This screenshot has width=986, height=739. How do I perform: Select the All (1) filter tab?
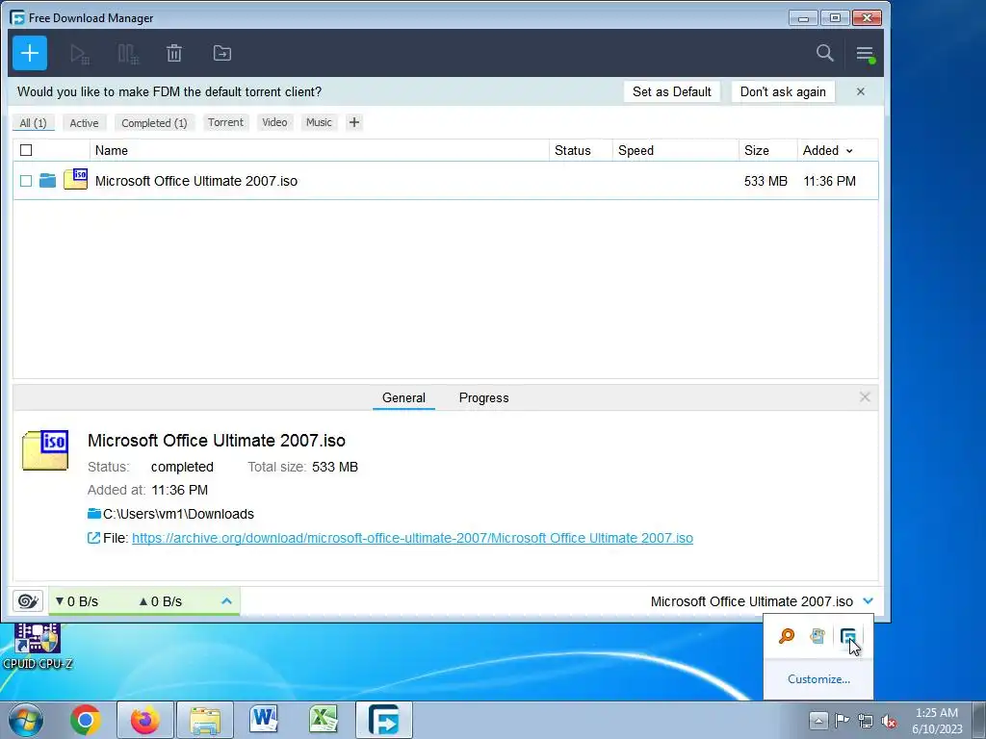[x=34, y=122]
